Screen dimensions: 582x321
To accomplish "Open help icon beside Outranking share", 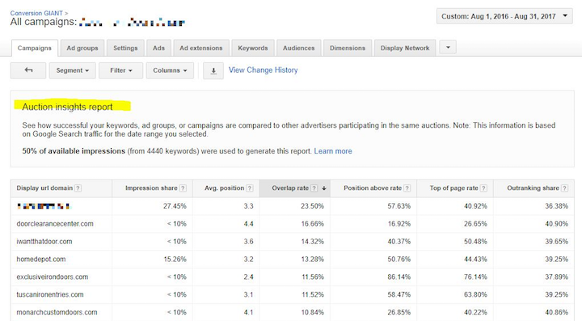I will [x=564, y=188].
